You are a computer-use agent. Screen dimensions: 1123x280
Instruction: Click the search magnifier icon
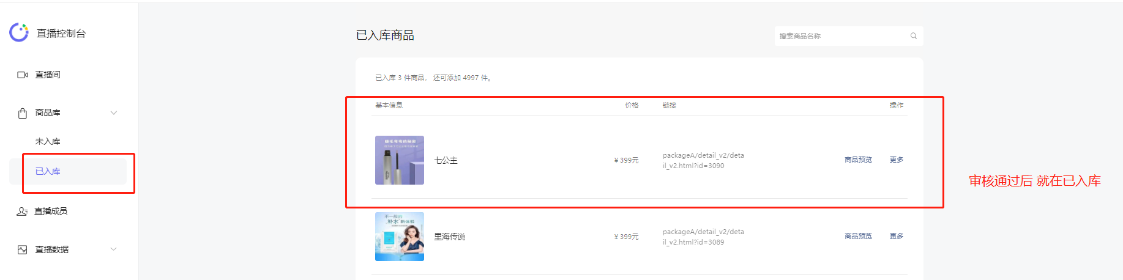coord(914,36)
